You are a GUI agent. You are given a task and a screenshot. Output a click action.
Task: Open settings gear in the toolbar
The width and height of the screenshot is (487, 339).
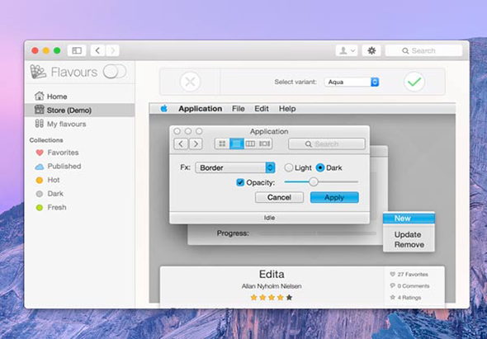point(371,50)
